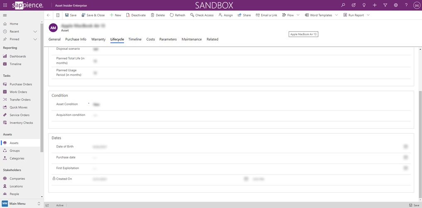
Task: Open calendar picker for Purchase date
Action: tap(405, 157)
